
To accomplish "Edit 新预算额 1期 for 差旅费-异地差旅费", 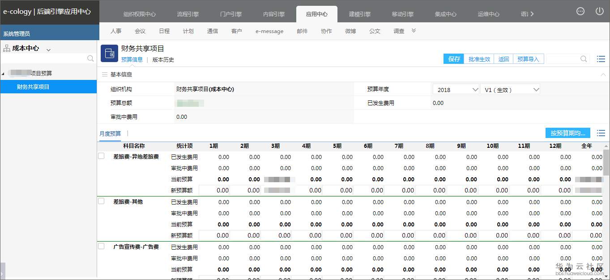I will coord(214,190).
